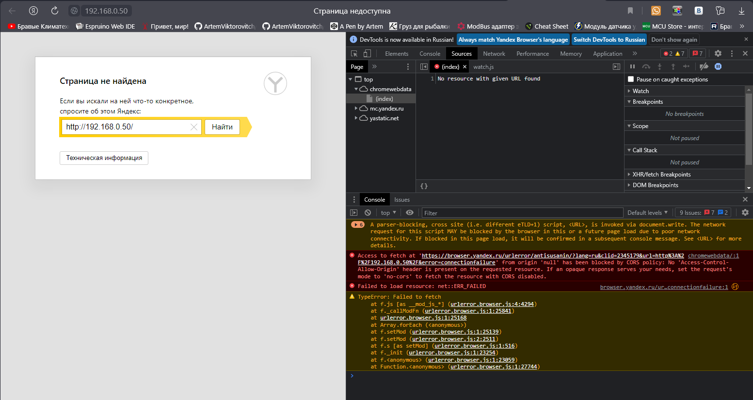Switch to the Performance panel tab
Screen dimensions: 753x400
point(533,54)
